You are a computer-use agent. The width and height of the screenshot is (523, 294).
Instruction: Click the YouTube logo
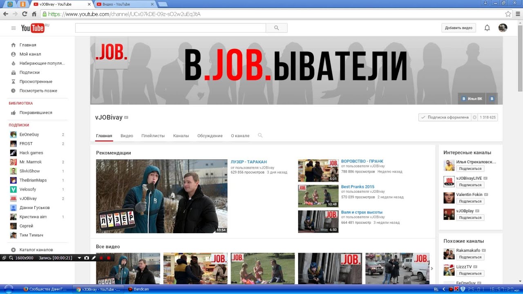coord(33,28)
